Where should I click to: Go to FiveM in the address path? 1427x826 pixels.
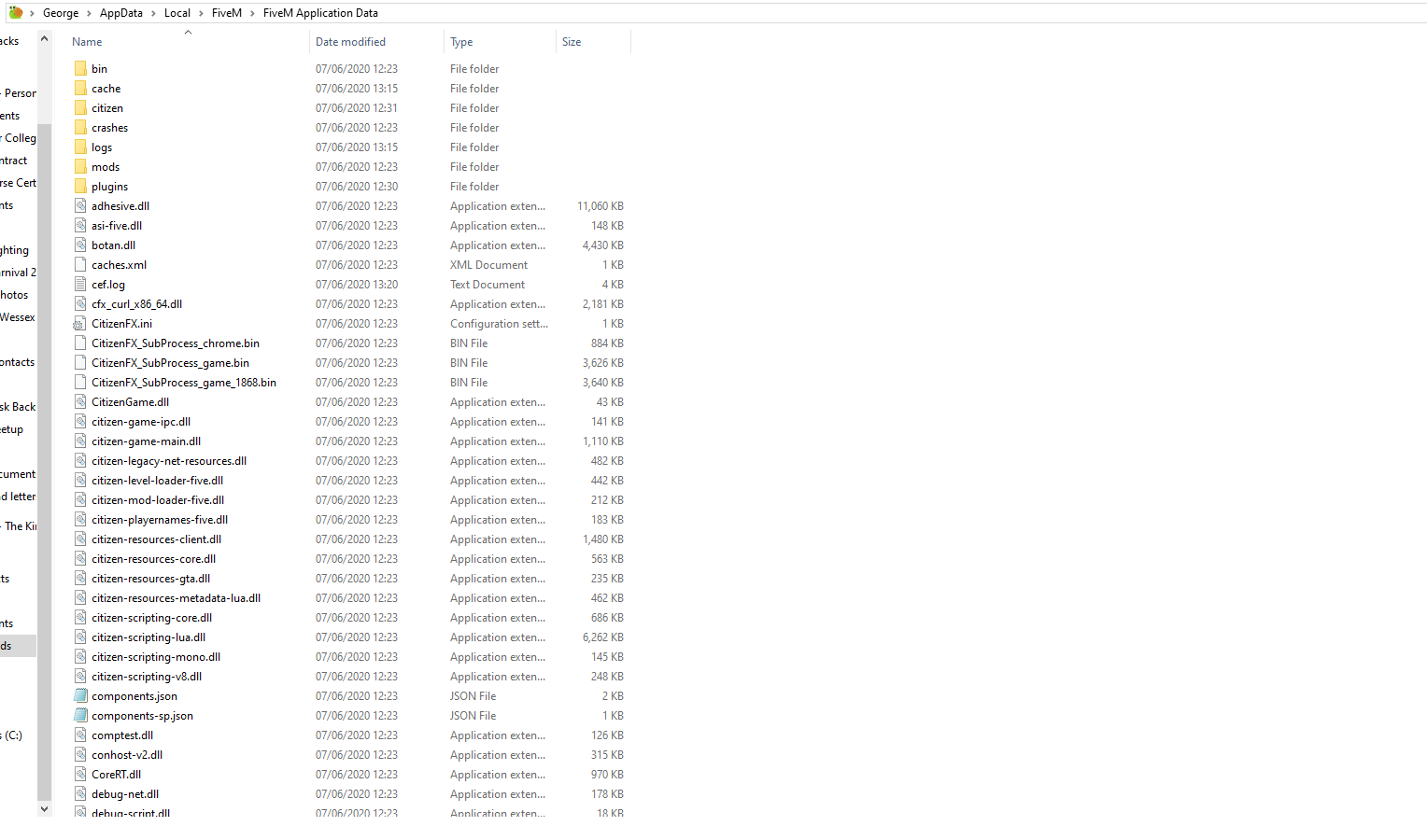coord(227,13)
